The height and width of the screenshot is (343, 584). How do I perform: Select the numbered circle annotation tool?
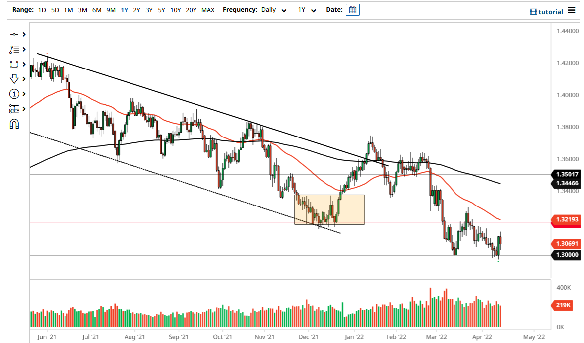14,94
